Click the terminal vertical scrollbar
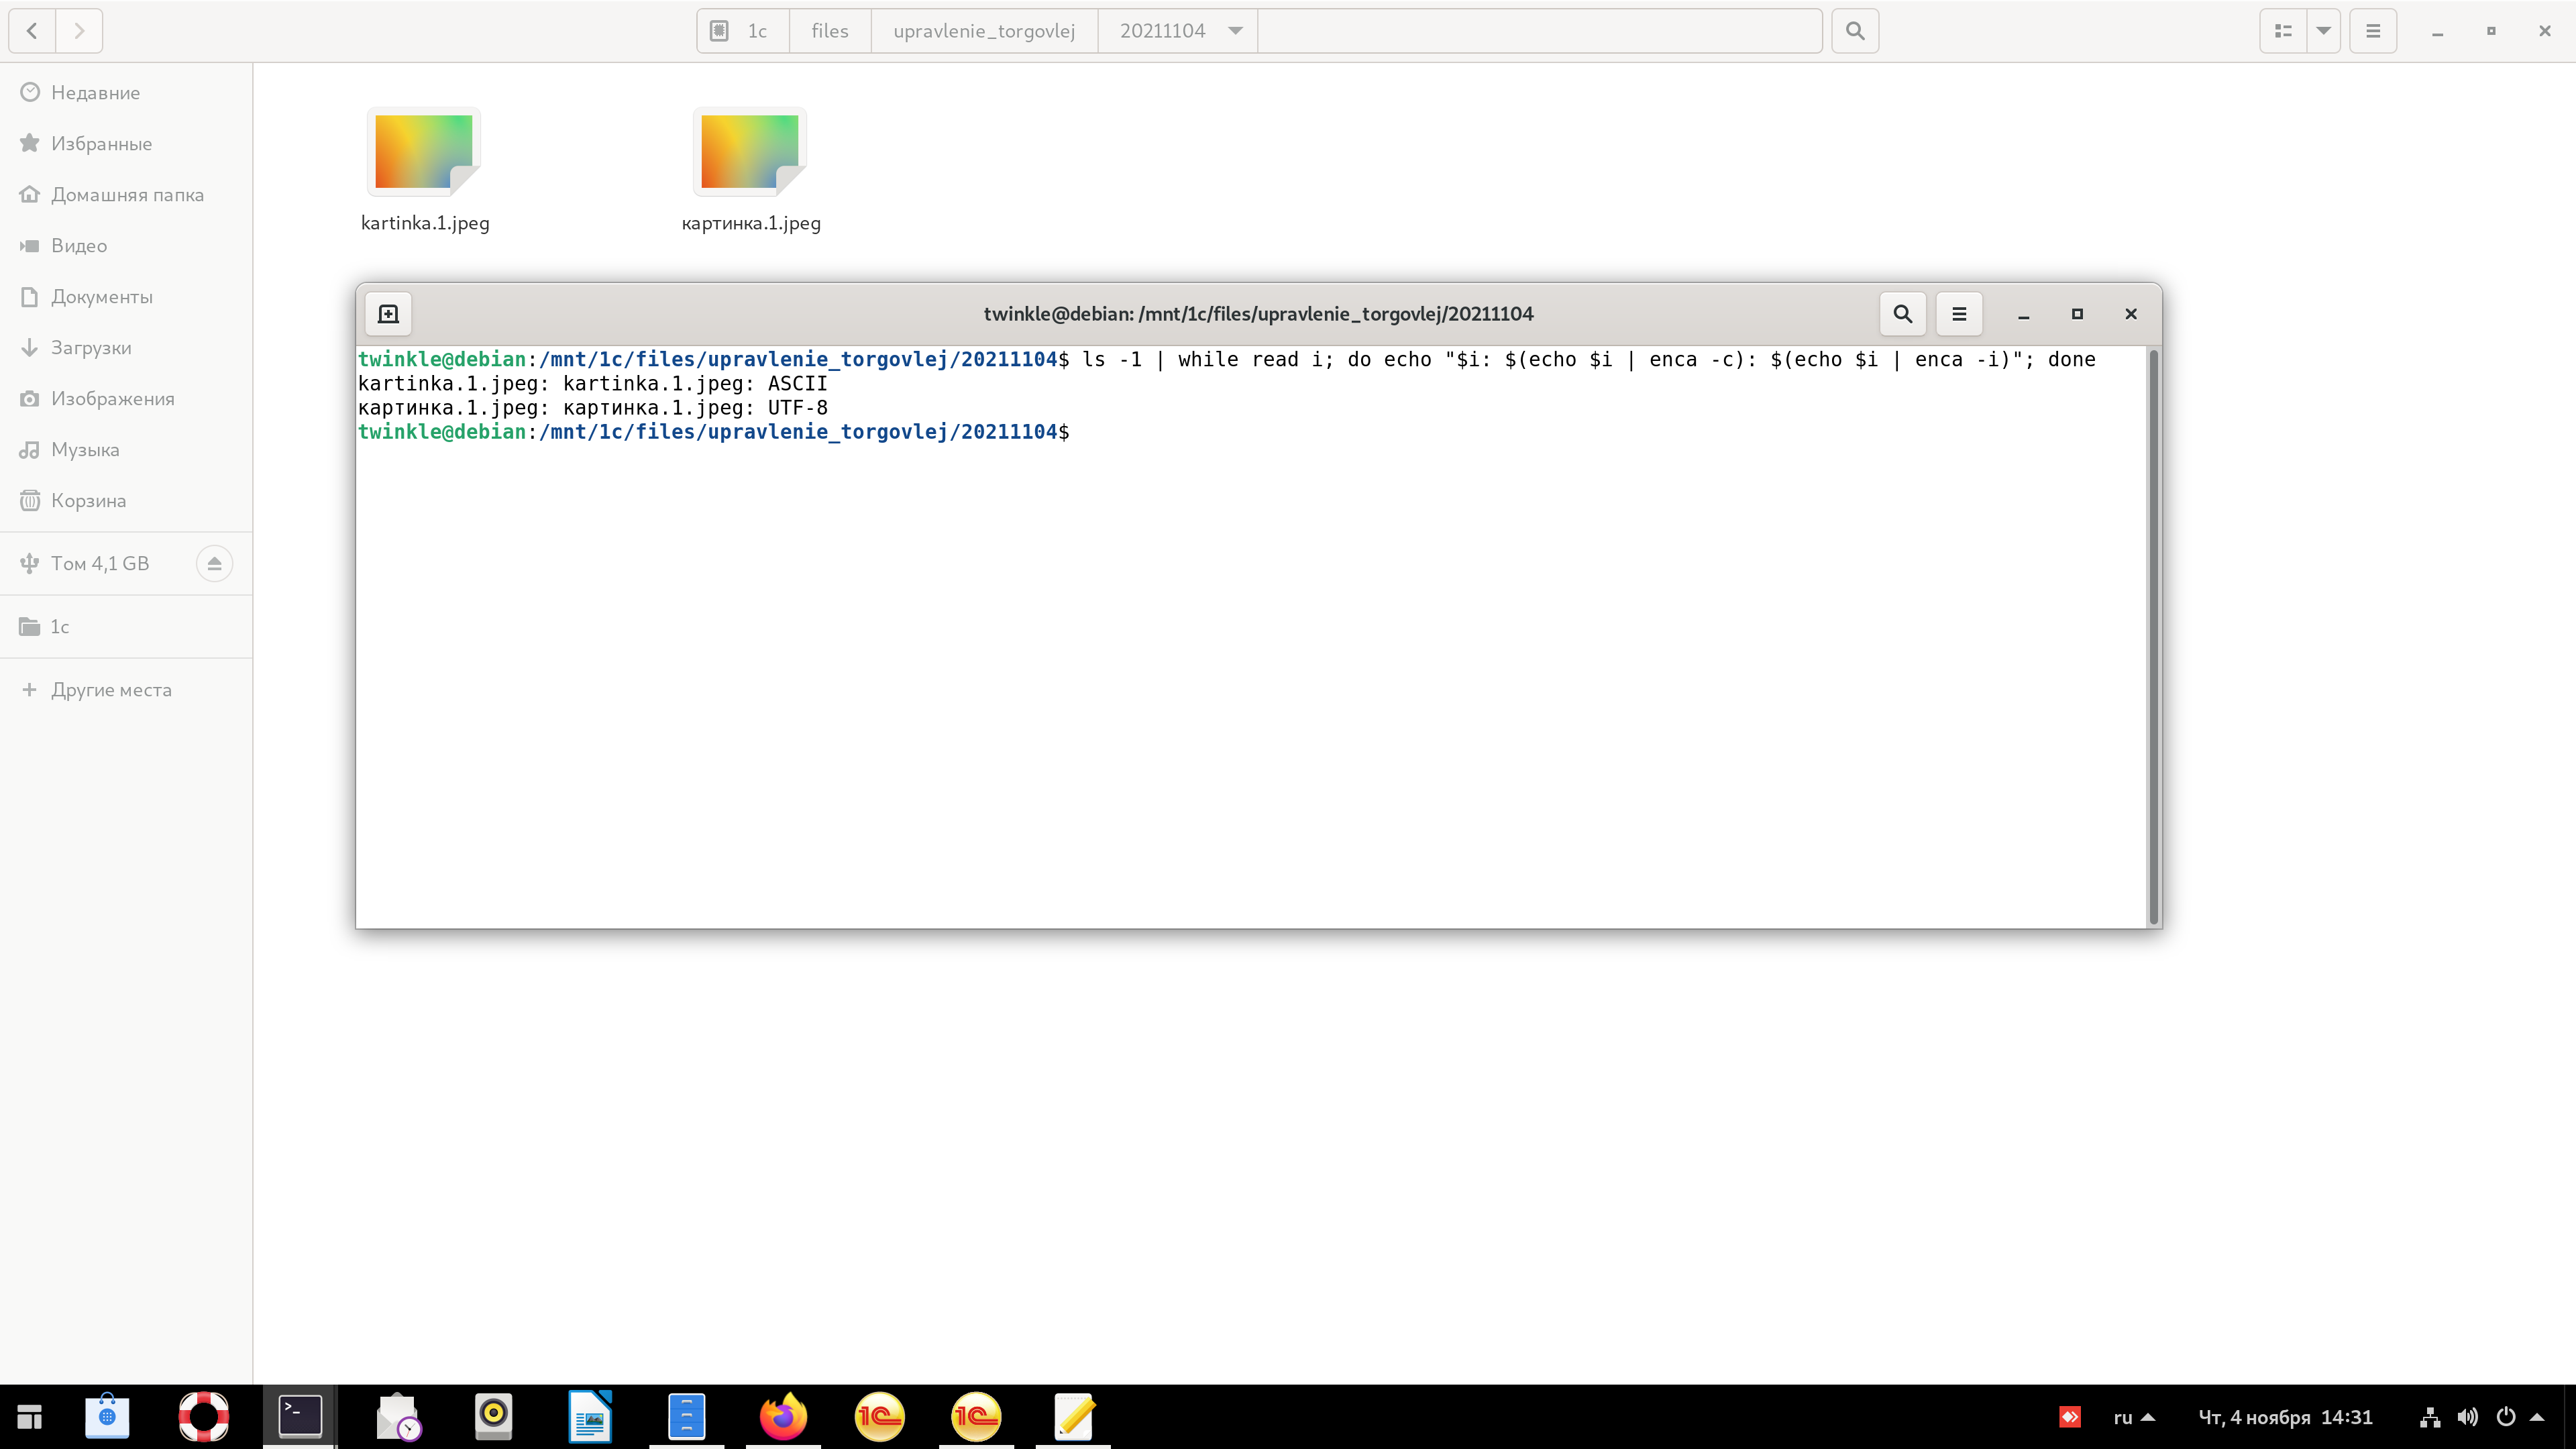 click(x=2153, y=637)
